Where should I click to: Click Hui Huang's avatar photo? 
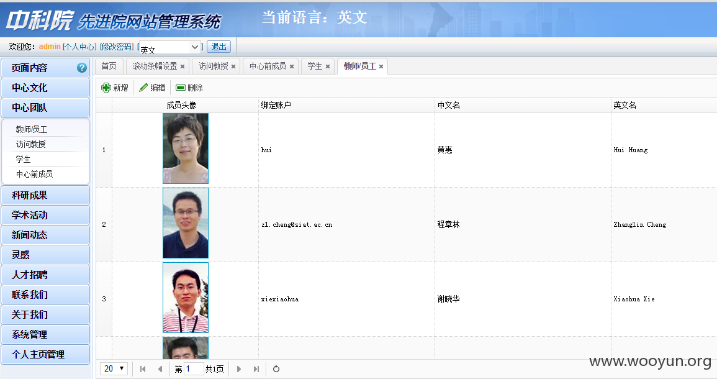[186, 148]
